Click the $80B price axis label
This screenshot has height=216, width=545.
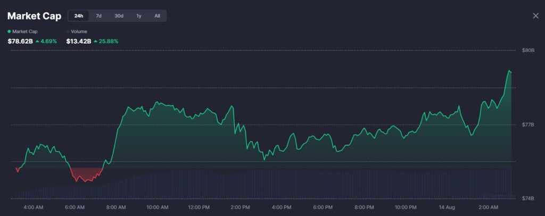[528, 51]
